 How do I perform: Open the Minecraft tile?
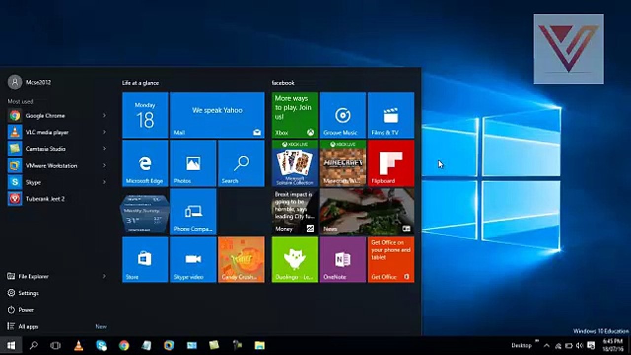343,163
